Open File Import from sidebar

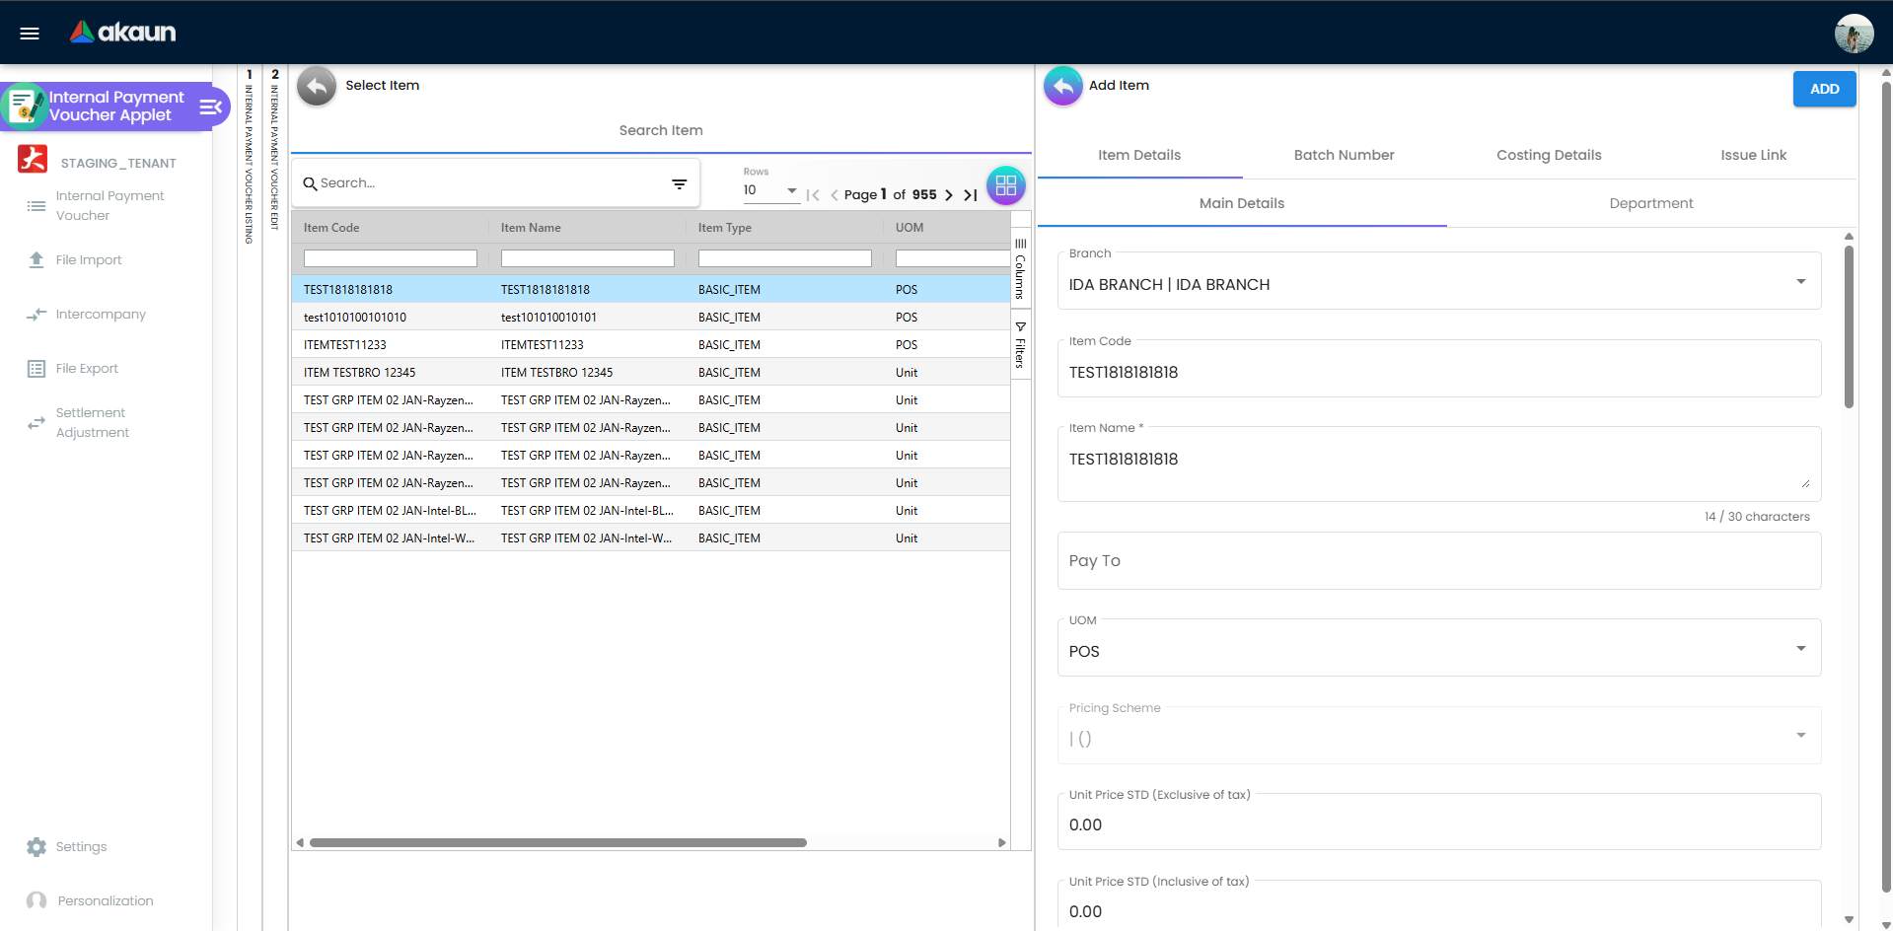pos(89,260)
